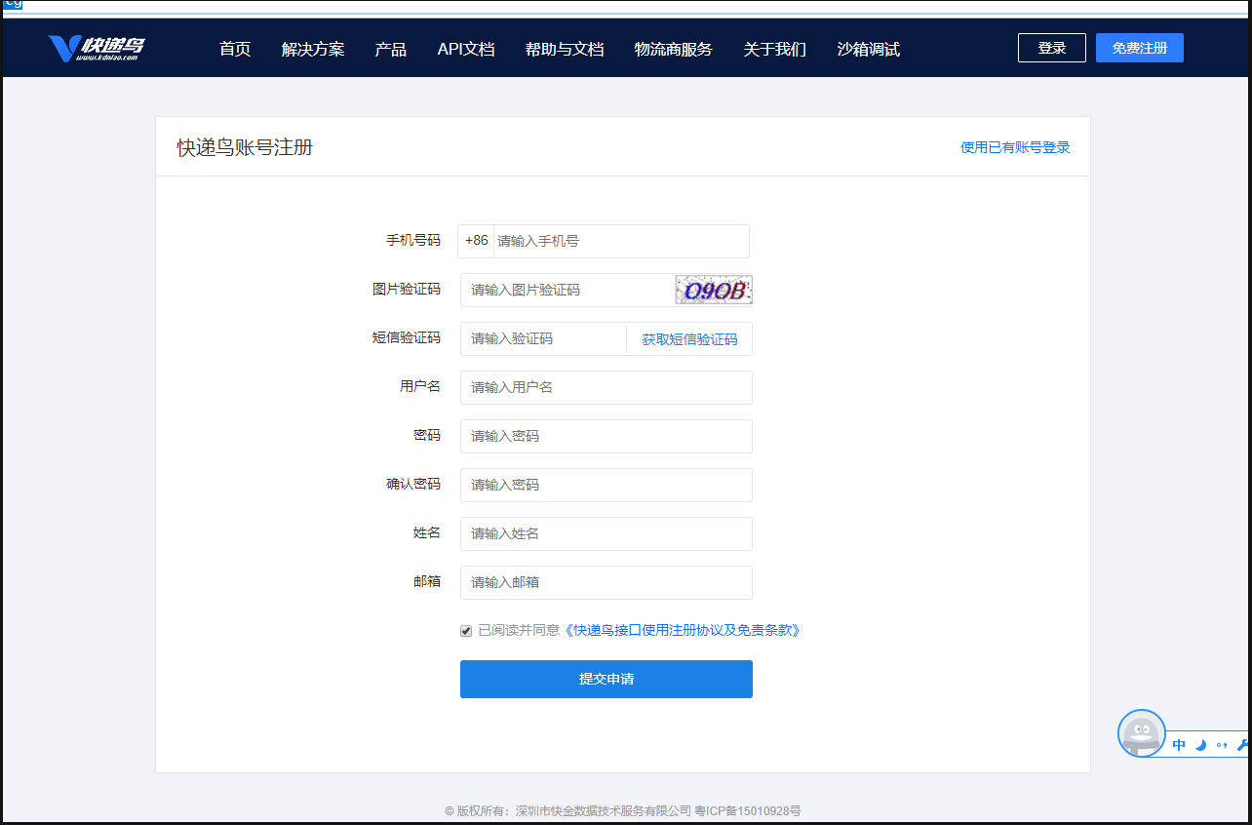
Task: Open 帮助与文档 in the navigation bar
Action: (565, 49)
